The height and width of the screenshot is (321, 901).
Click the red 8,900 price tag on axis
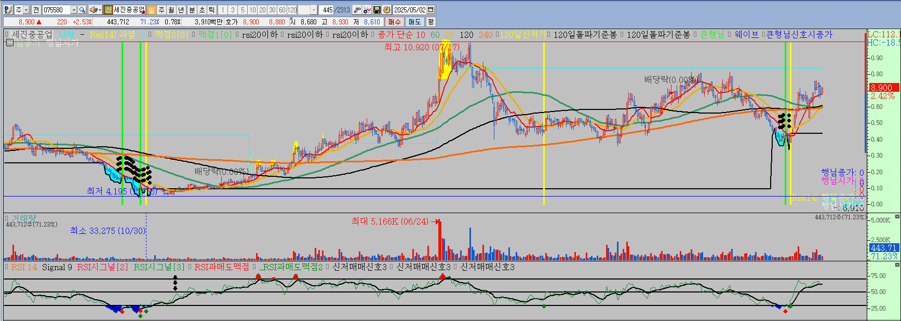tap(884, 88)
